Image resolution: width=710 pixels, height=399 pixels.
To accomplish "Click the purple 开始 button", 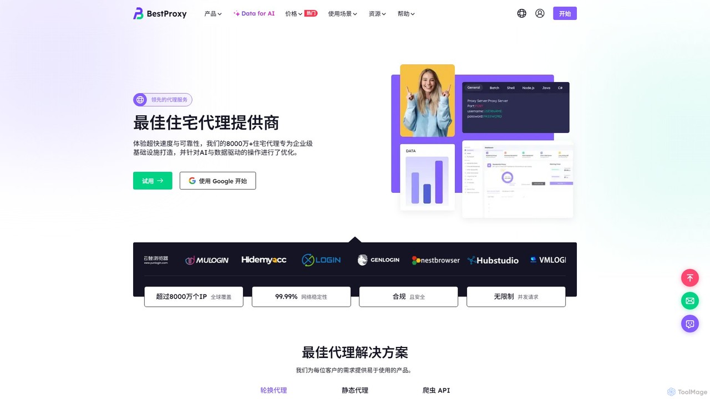I will tap(565, 13).
